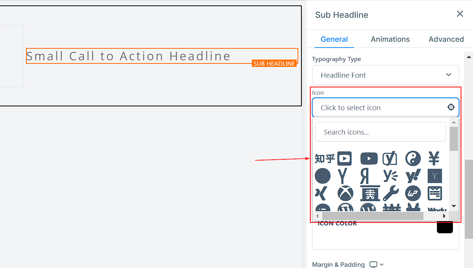Focus the Search icons input
This screenshot has height=268, width=473.
click(x=380, y=132)
